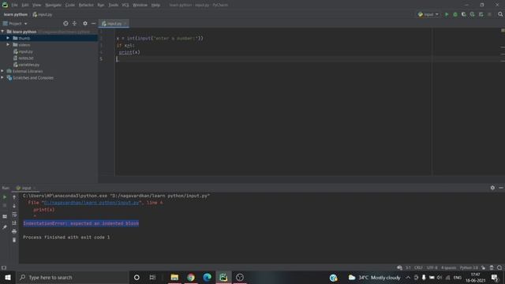Click in the Windows taskbar search box
This screenshot has height=284, width=505.
point(73,277)
